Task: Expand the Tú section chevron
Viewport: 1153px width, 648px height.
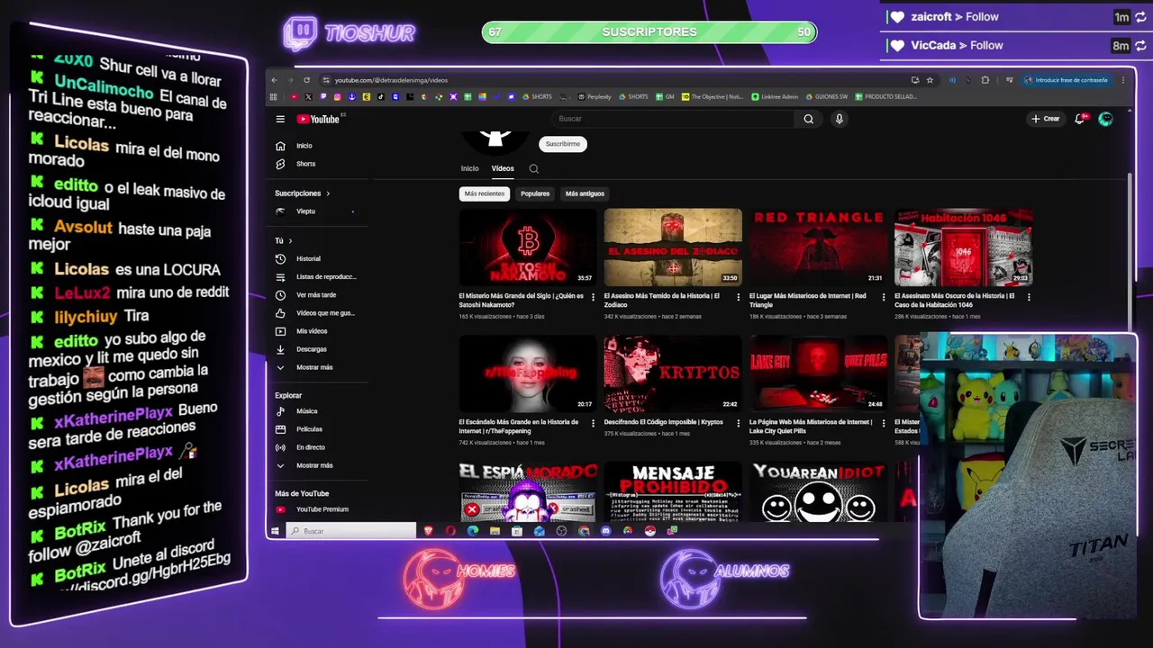Action: (290, 241)
